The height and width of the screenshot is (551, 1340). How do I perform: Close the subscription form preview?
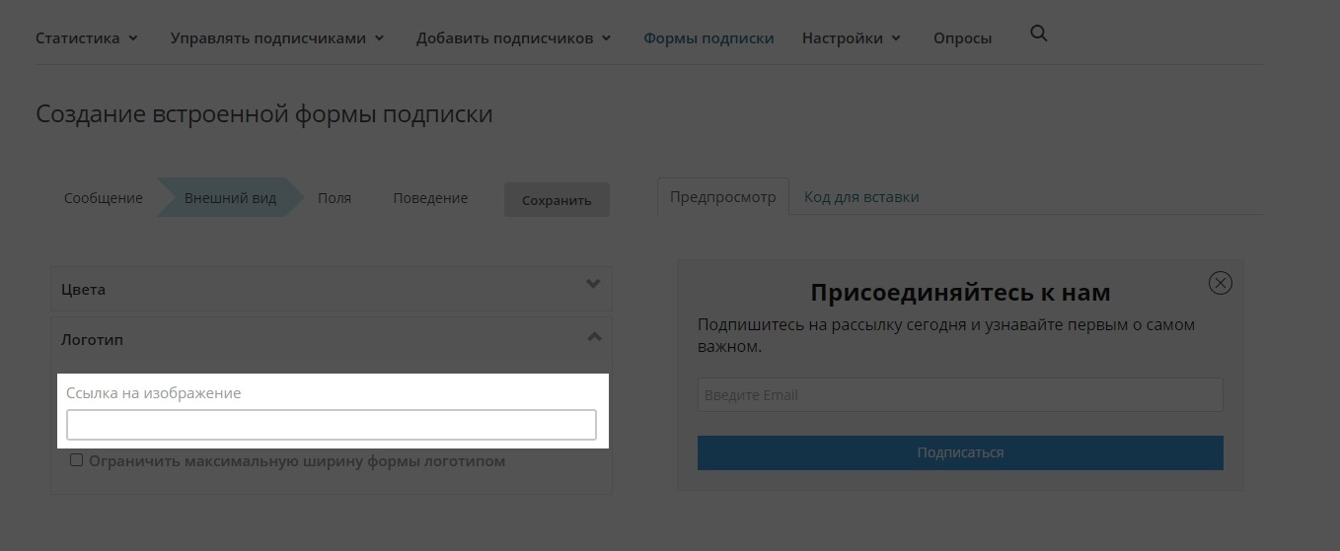coord(1220,284)
